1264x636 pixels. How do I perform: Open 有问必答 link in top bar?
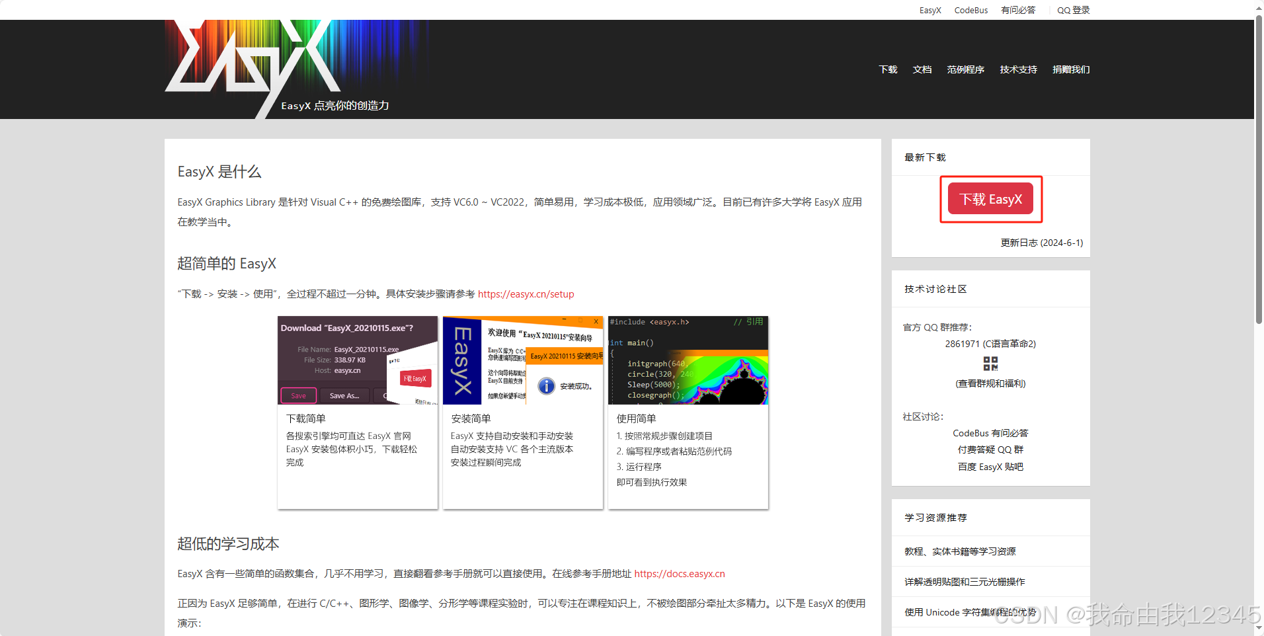(x=1018, y=10)
